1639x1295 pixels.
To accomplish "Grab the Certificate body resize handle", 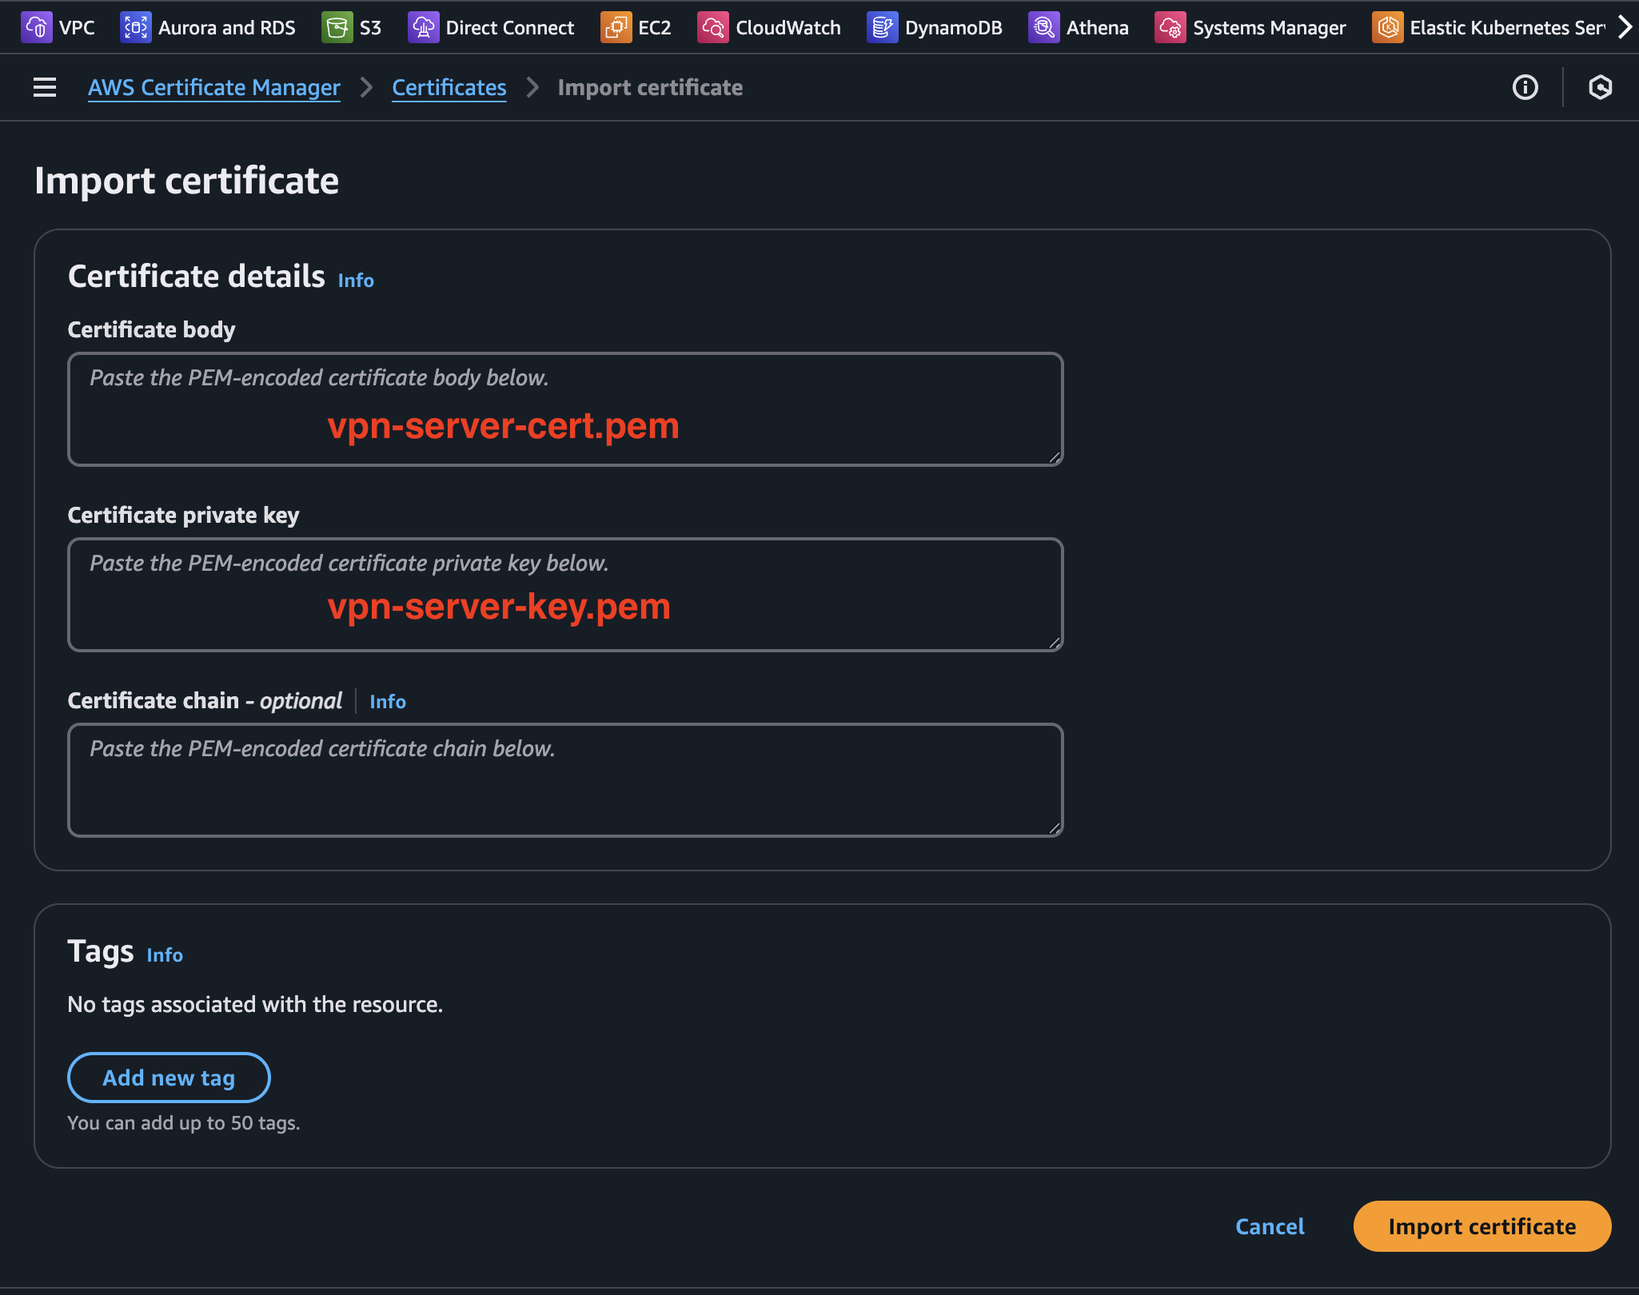I will 1055,457.
